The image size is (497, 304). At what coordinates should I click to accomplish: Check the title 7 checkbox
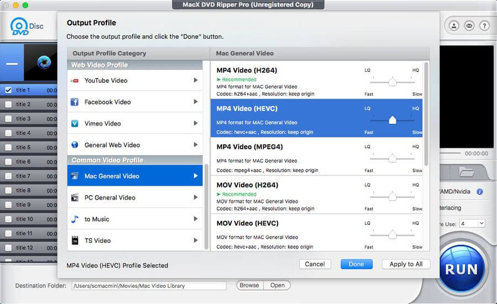coord(8,176)
